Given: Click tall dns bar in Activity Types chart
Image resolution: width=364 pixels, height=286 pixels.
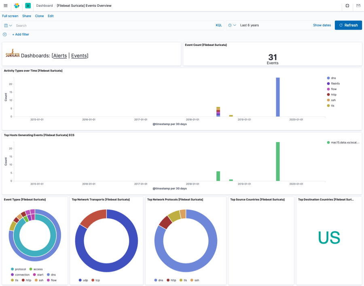Looking at the screenshot, I should (x=278, y=97).
